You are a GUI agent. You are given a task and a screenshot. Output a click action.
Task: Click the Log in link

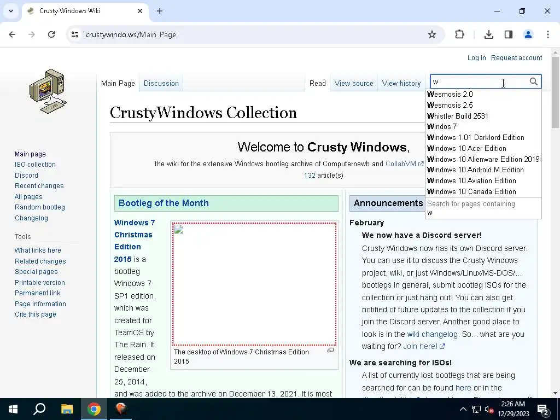[x=476, y=58]
